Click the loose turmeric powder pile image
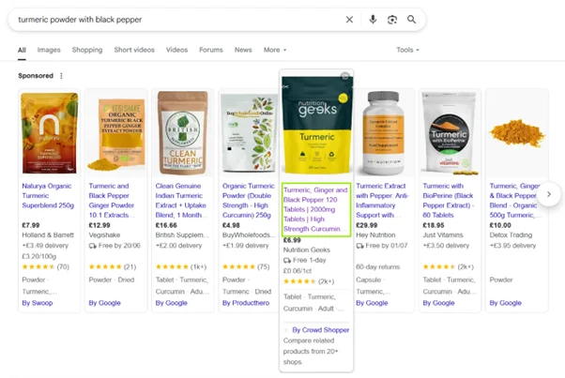Image resolution: width=565 pixels, height=378 pixels. tap(517, 133)
